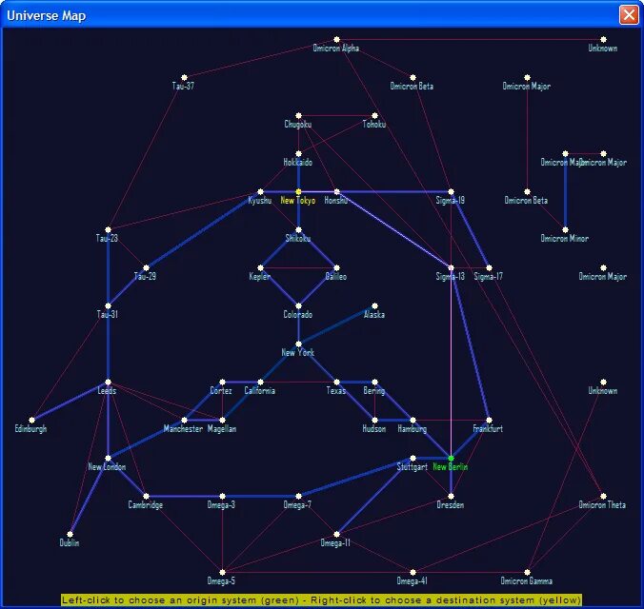The width and height of the screenshot is (644, 609).
Task: Choose the Cambridge system node
Action: pos(146,496)
